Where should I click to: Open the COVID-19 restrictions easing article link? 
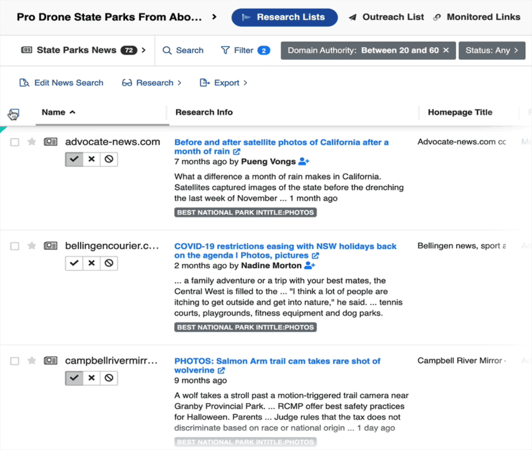click(x=286, y=251)
